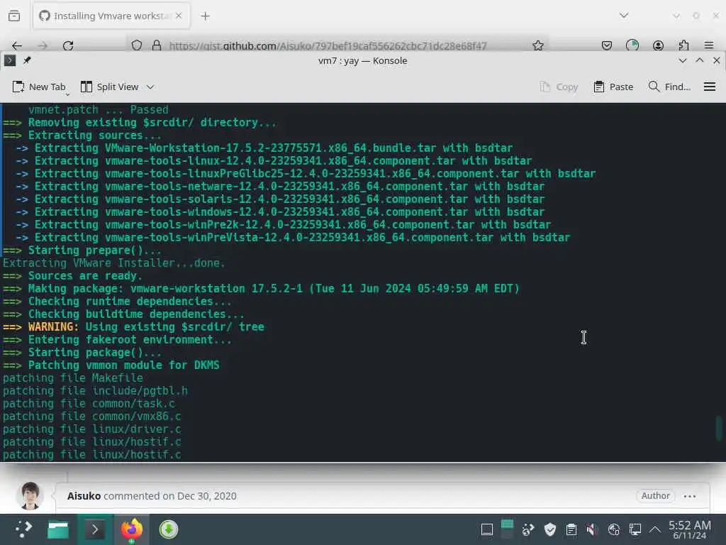Open the Firefox application menu
This screenshot has width=726, height=545.
coord(708,45)
